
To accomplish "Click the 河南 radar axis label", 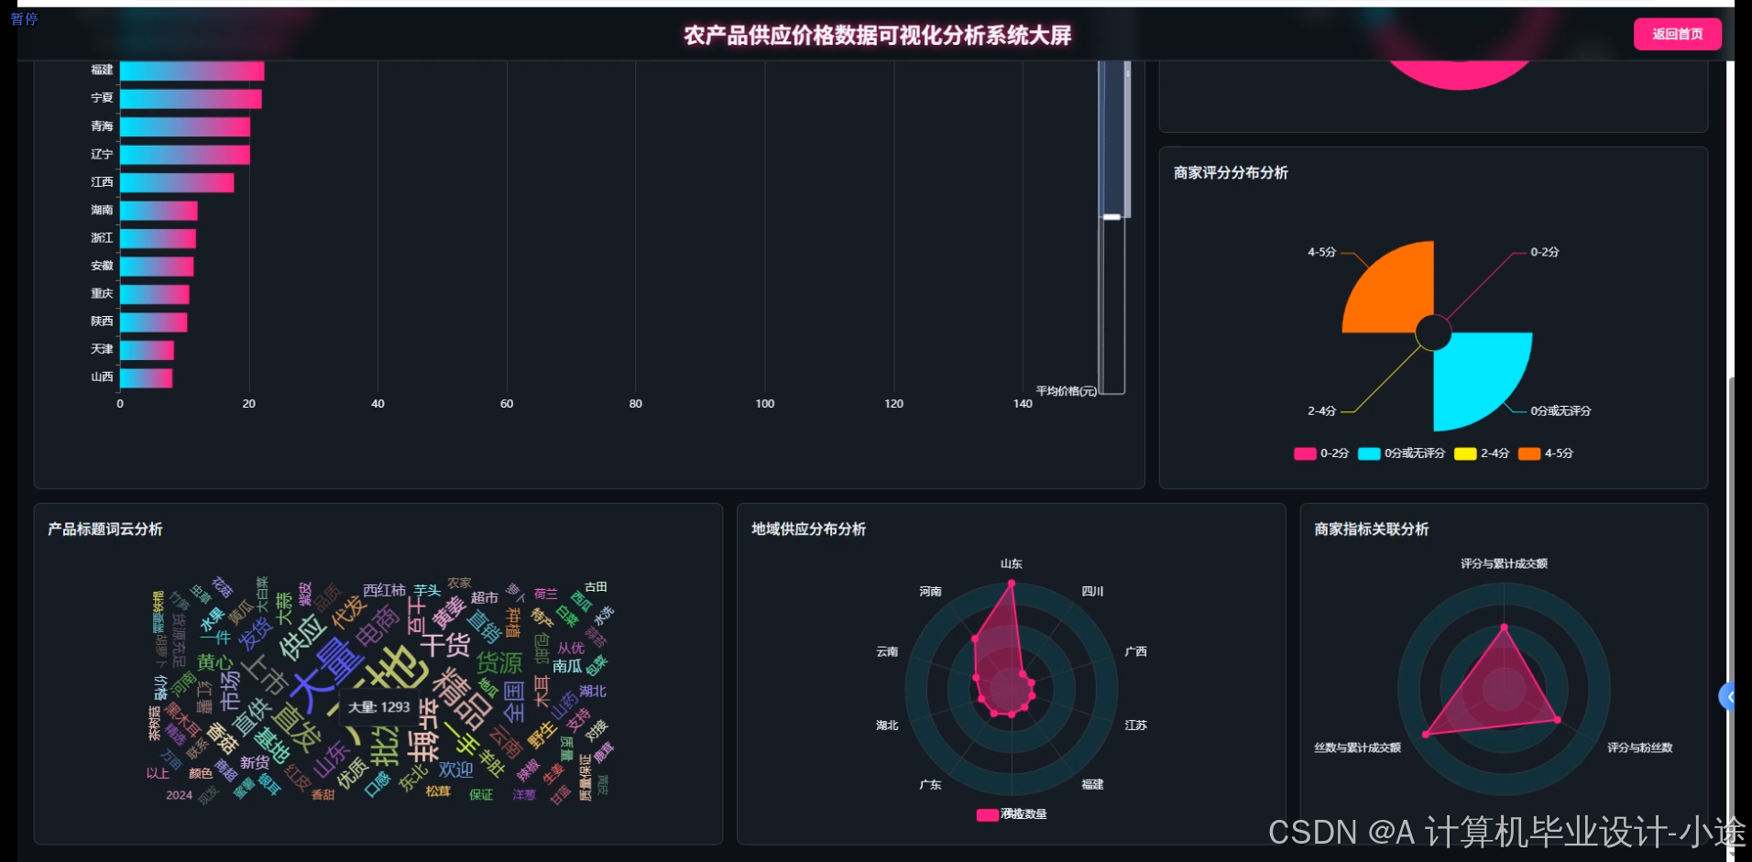I will [930, 592].
